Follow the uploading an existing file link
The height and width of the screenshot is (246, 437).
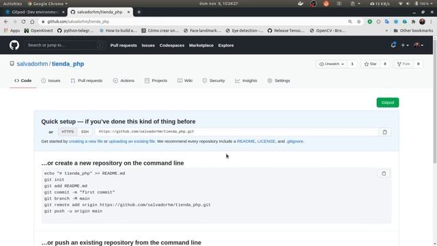132,141
